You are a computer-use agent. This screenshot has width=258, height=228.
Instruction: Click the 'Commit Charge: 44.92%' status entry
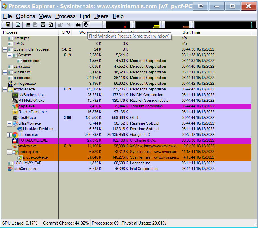pos(66,223)
